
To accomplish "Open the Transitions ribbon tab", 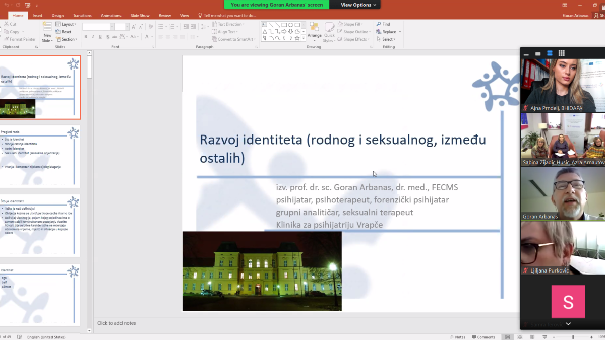I will point(82,16).
